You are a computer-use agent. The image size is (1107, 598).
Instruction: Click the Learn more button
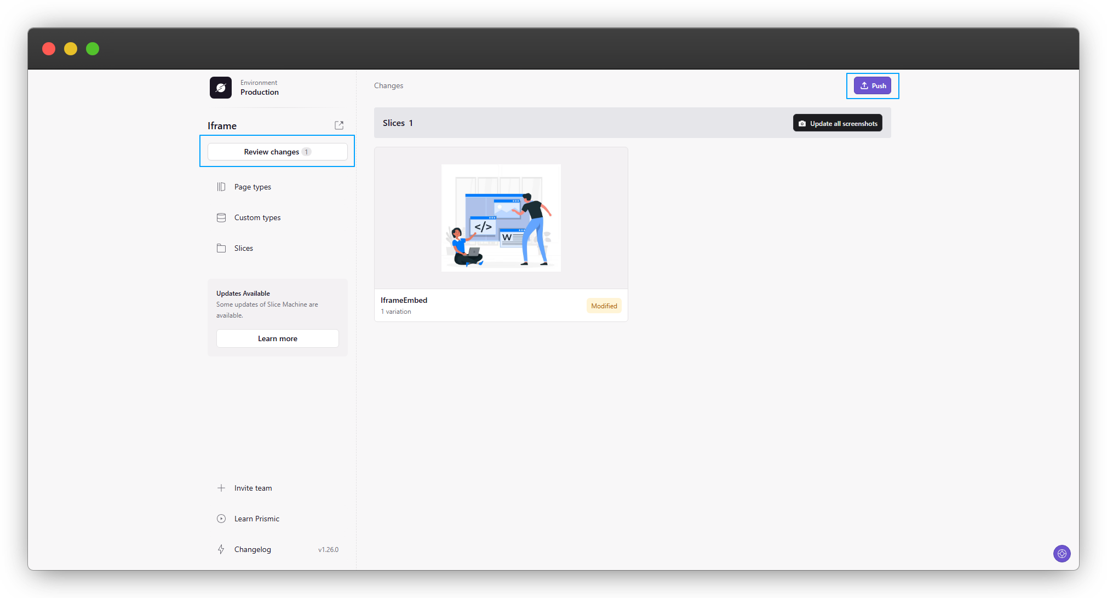point(278,338)
